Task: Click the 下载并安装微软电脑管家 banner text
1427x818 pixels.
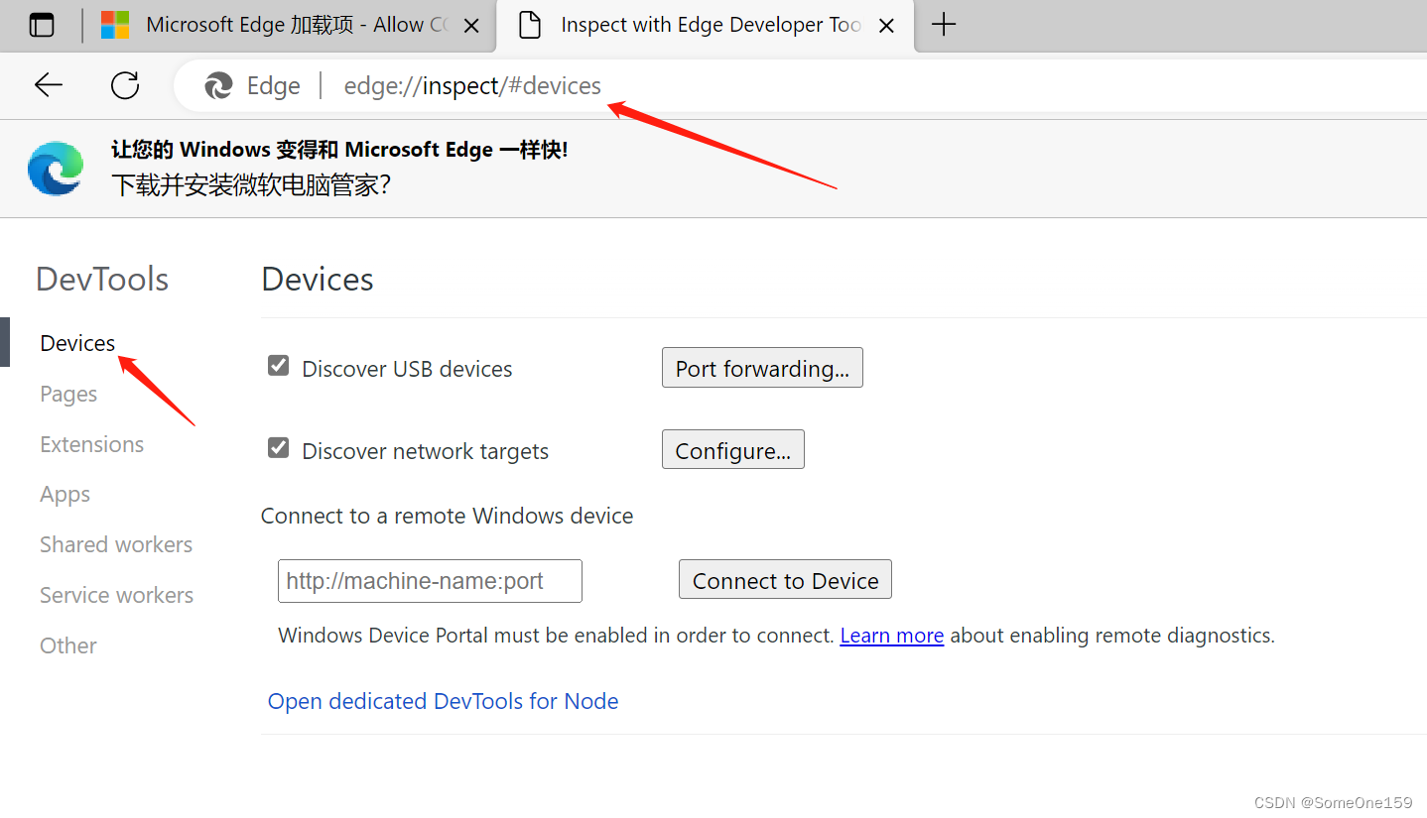Action: [251, 184]
